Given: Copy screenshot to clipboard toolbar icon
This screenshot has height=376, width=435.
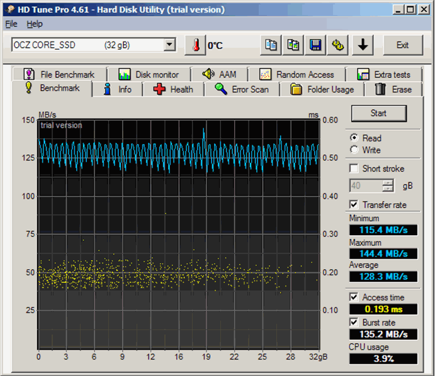Looking at the screenshot, I should click(293, 45).
